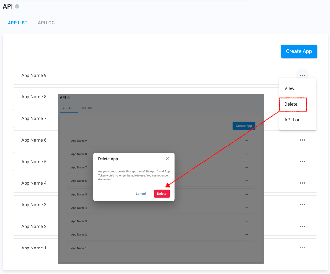Click the small App Name 7 label in dimmed inset
Image resolution: width=330 pixels, height=274 pixels.
click(79, 167)
